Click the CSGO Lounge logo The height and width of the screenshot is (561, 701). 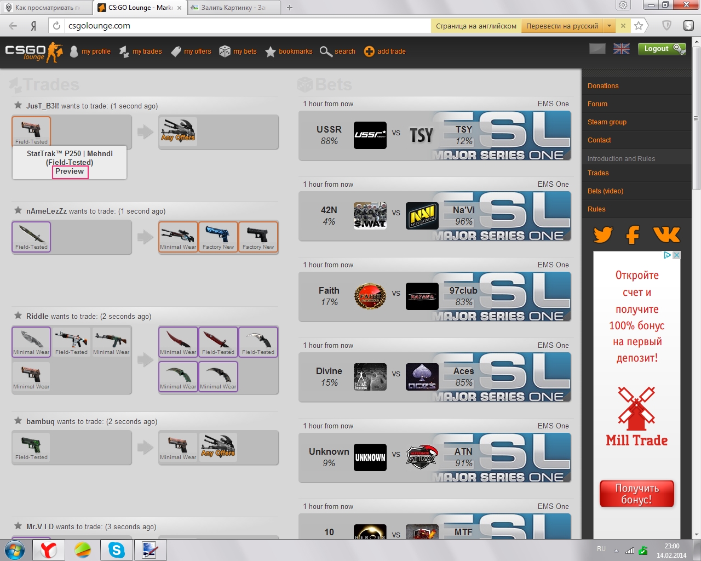(34, 52)
